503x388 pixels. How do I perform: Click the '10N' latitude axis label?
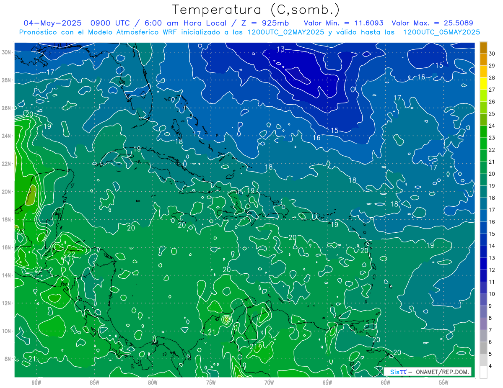[7, 331]
